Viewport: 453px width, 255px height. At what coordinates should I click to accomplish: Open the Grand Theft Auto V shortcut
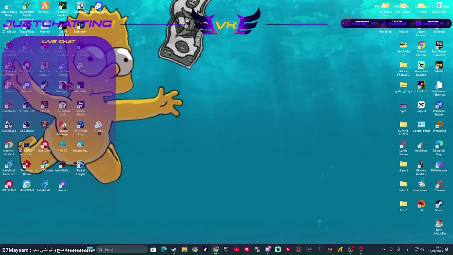click(x=27, y=9)
